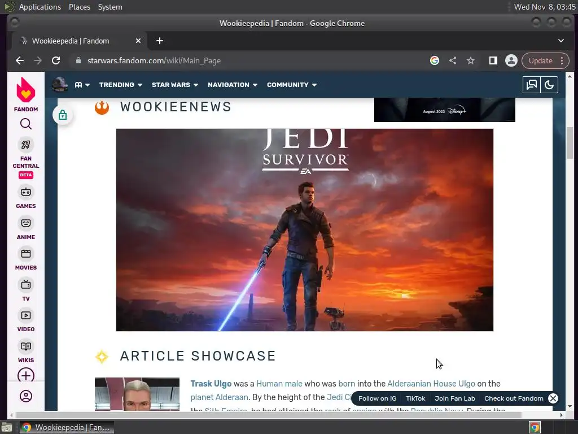Viewport: 578px width, 434px height.
Task: Open the Places menu
Action: click(79, 7)
